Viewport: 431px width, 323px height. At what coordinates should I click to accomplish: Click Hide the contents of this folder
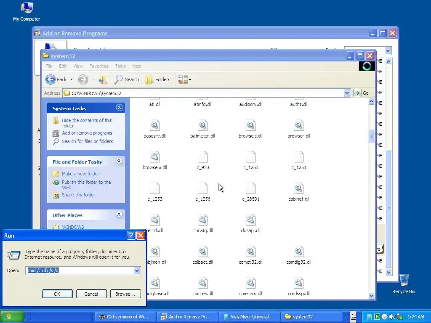pyautogui.click(x=87, y=123)
